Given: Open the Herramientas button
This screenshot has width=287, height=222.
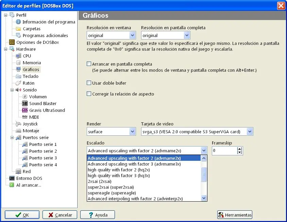Looking at the screenshot, I should point(235,215).
